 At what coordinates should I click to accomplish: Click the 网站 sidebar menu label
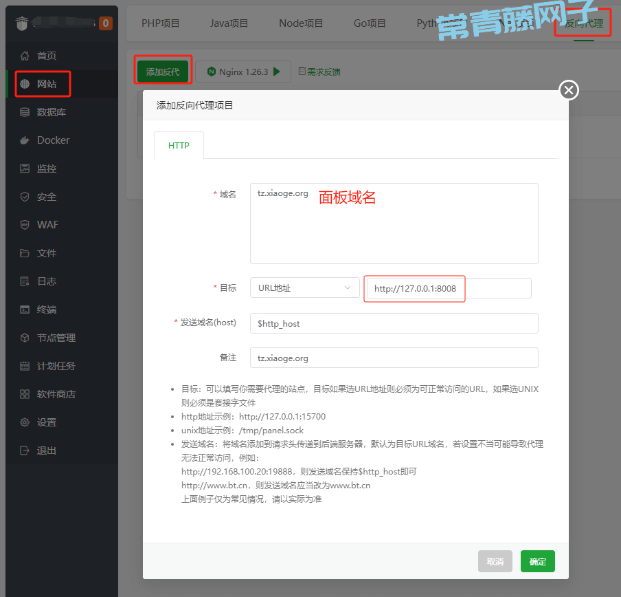47,84
